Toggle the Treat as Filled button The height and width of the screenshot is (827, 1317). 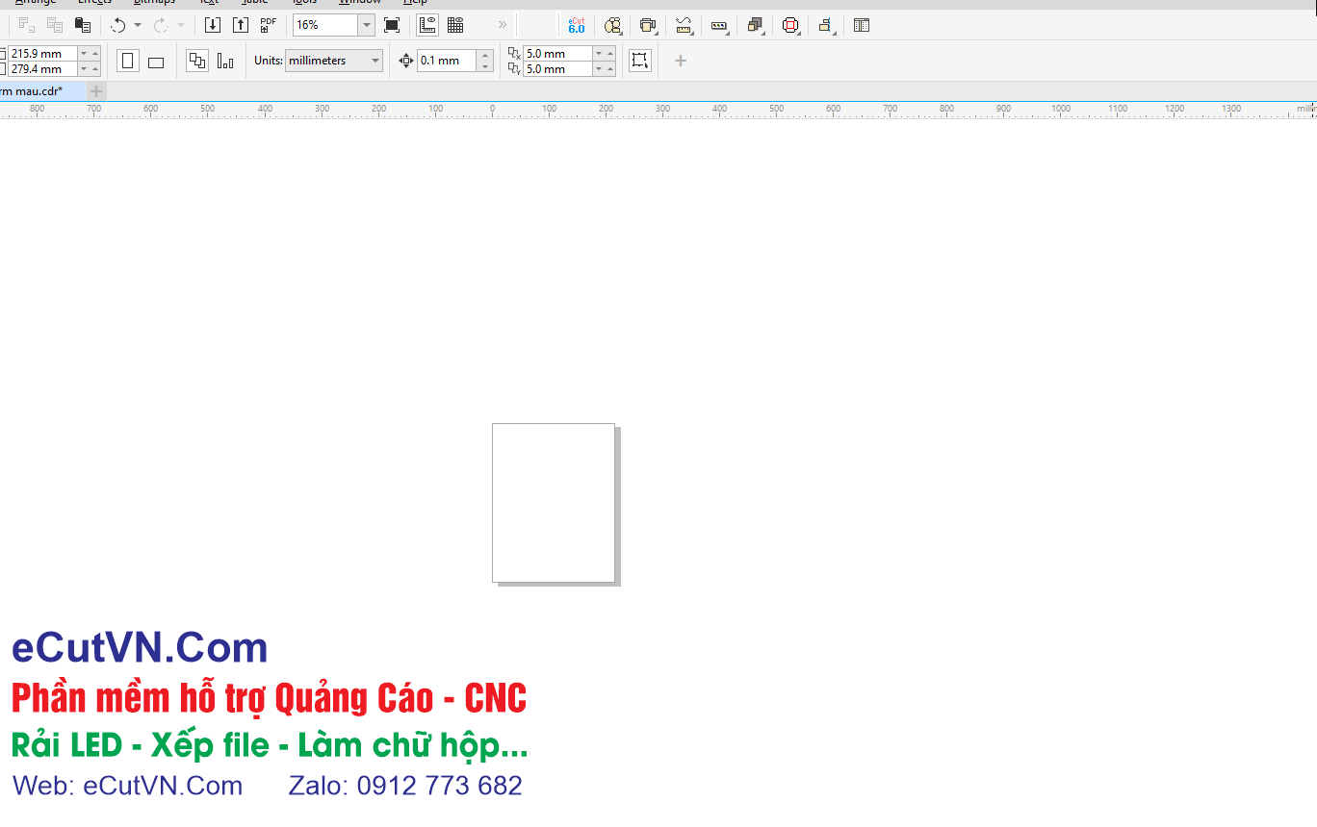640,61
